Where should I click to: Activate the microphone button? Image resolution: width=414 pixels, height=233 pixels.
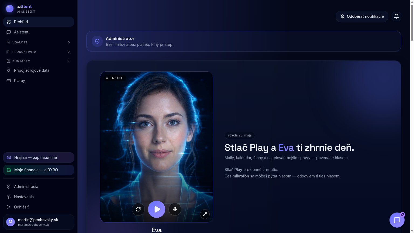coord(175,209)
